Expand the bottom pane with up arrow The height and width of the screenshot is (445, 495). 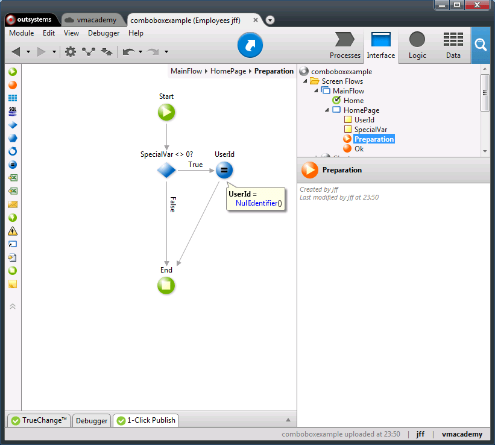tap(288, 420)
